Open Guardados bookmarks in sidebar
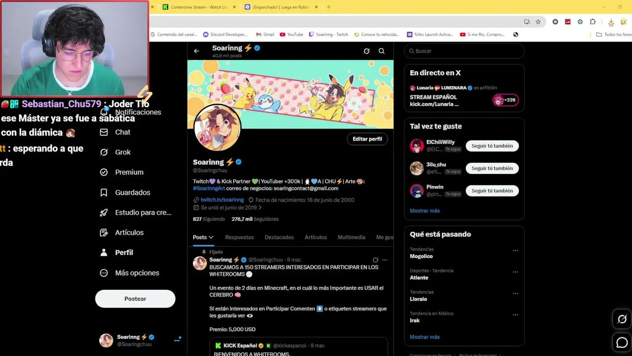 pos(125,192)
